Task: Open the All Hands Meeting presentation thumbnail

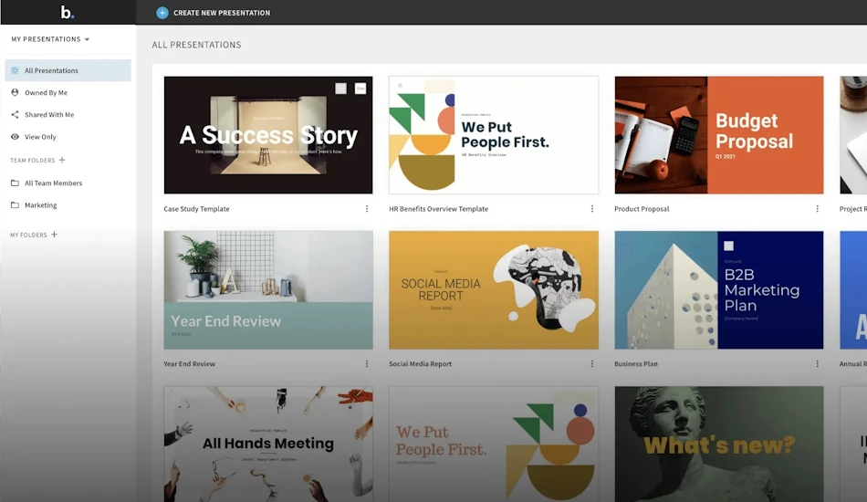Action: click(268, 444)
